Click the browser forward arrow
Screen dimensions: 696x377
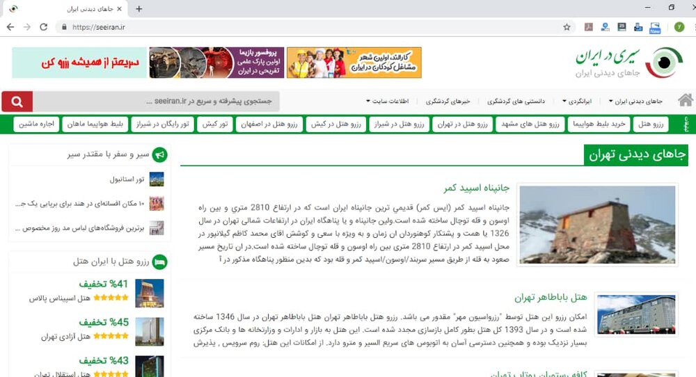click(x=27, y=27)
